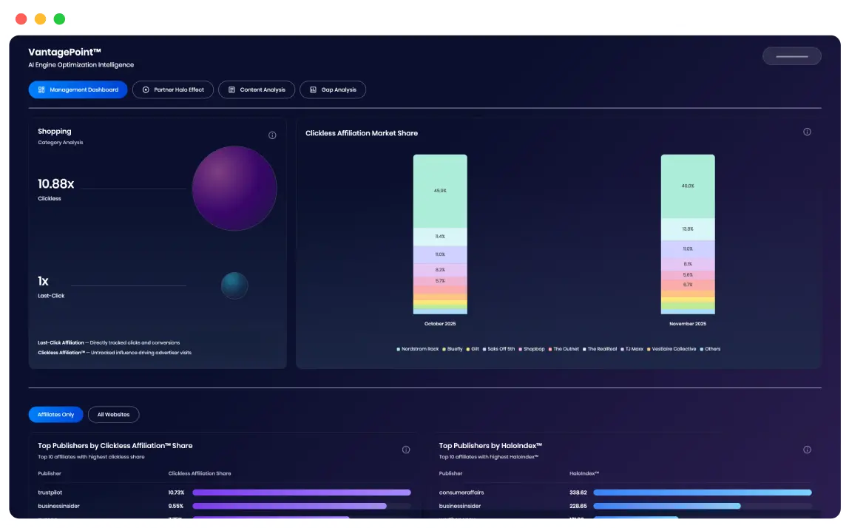Click the large purple Clickless sphere
849x528 pixels.
234,188
